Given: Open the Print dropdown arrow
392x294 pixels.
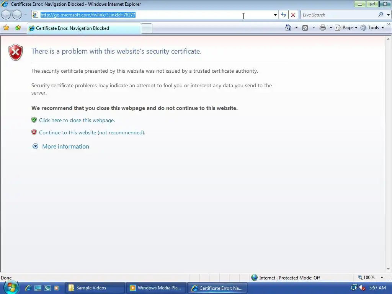Looking at the screenshot, I should click(x=330, y=28).
